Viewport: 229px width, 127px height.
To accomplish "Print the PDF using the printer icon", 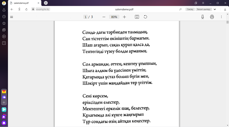I will pos(212,17).
